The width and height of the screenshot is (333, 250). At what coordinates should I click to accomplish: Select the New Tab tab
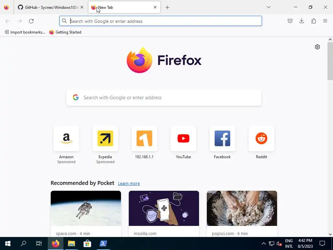coord(124,7)
